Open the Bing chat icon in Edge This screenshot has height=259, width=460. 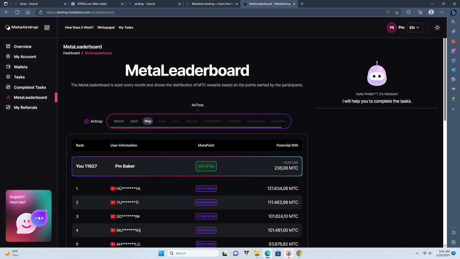[x=453, y=12]
